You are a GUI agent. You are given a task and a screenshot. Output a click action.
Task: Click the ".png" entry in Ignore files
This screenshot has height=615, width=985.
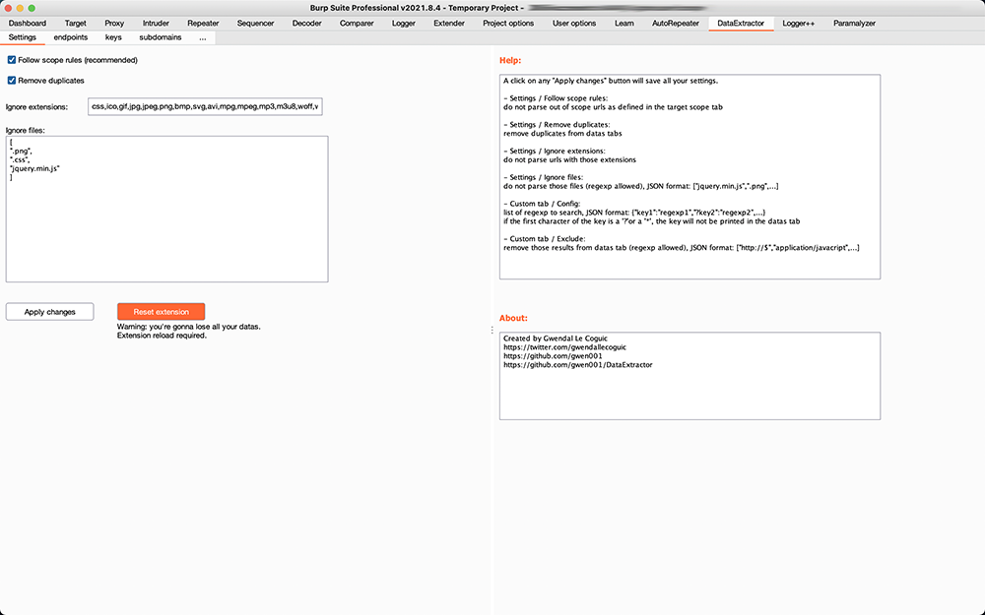pyautogui.click(x=22, y=151)
